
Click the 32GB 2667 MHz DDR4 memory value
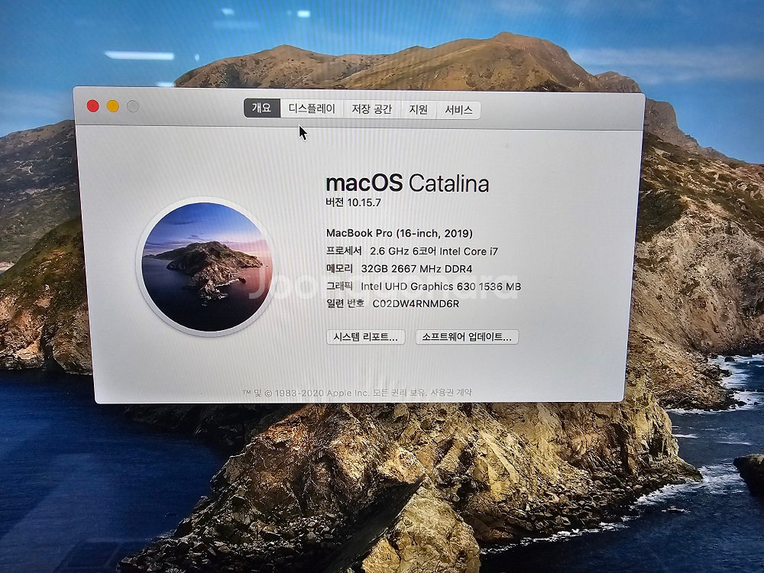[x=416, y=269]
